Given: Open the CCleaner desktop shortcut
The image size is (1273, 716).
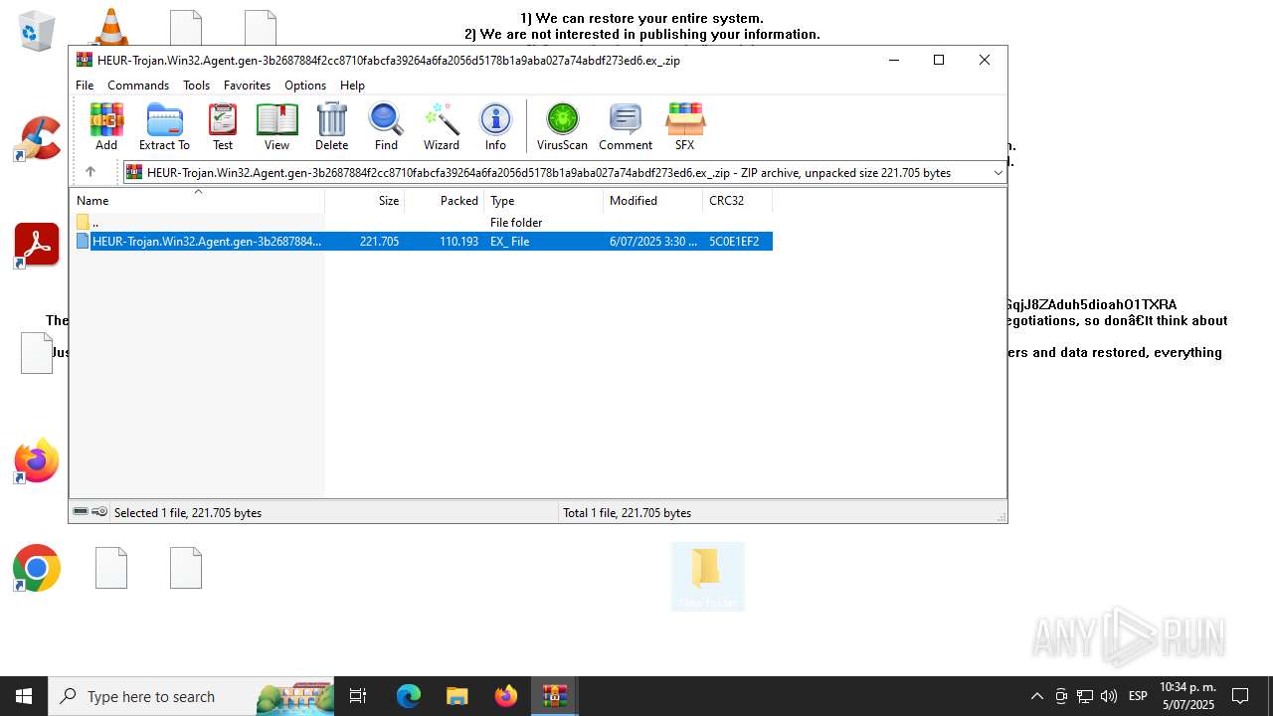Looking at the screenshot, I should (37, 138).
